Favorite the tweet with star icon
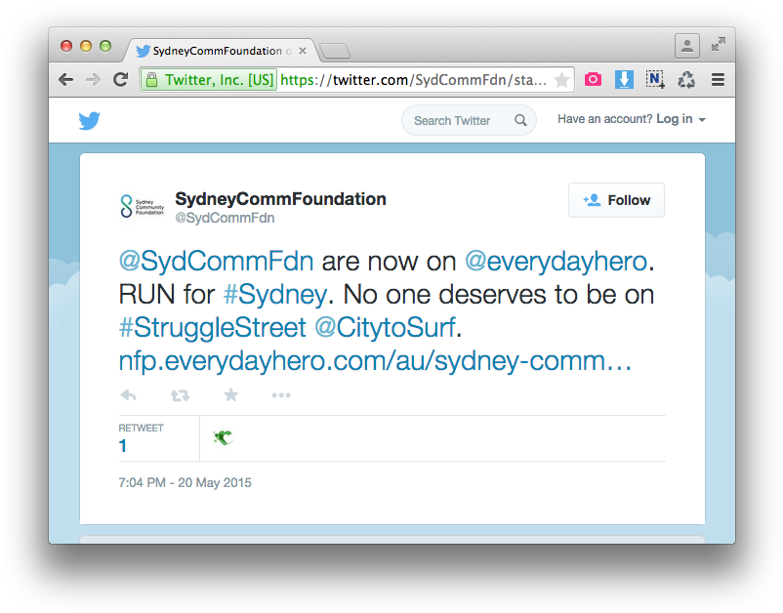The width and height of the screenshot is (783, 613). pyautogui.click(x=230, y=395)
